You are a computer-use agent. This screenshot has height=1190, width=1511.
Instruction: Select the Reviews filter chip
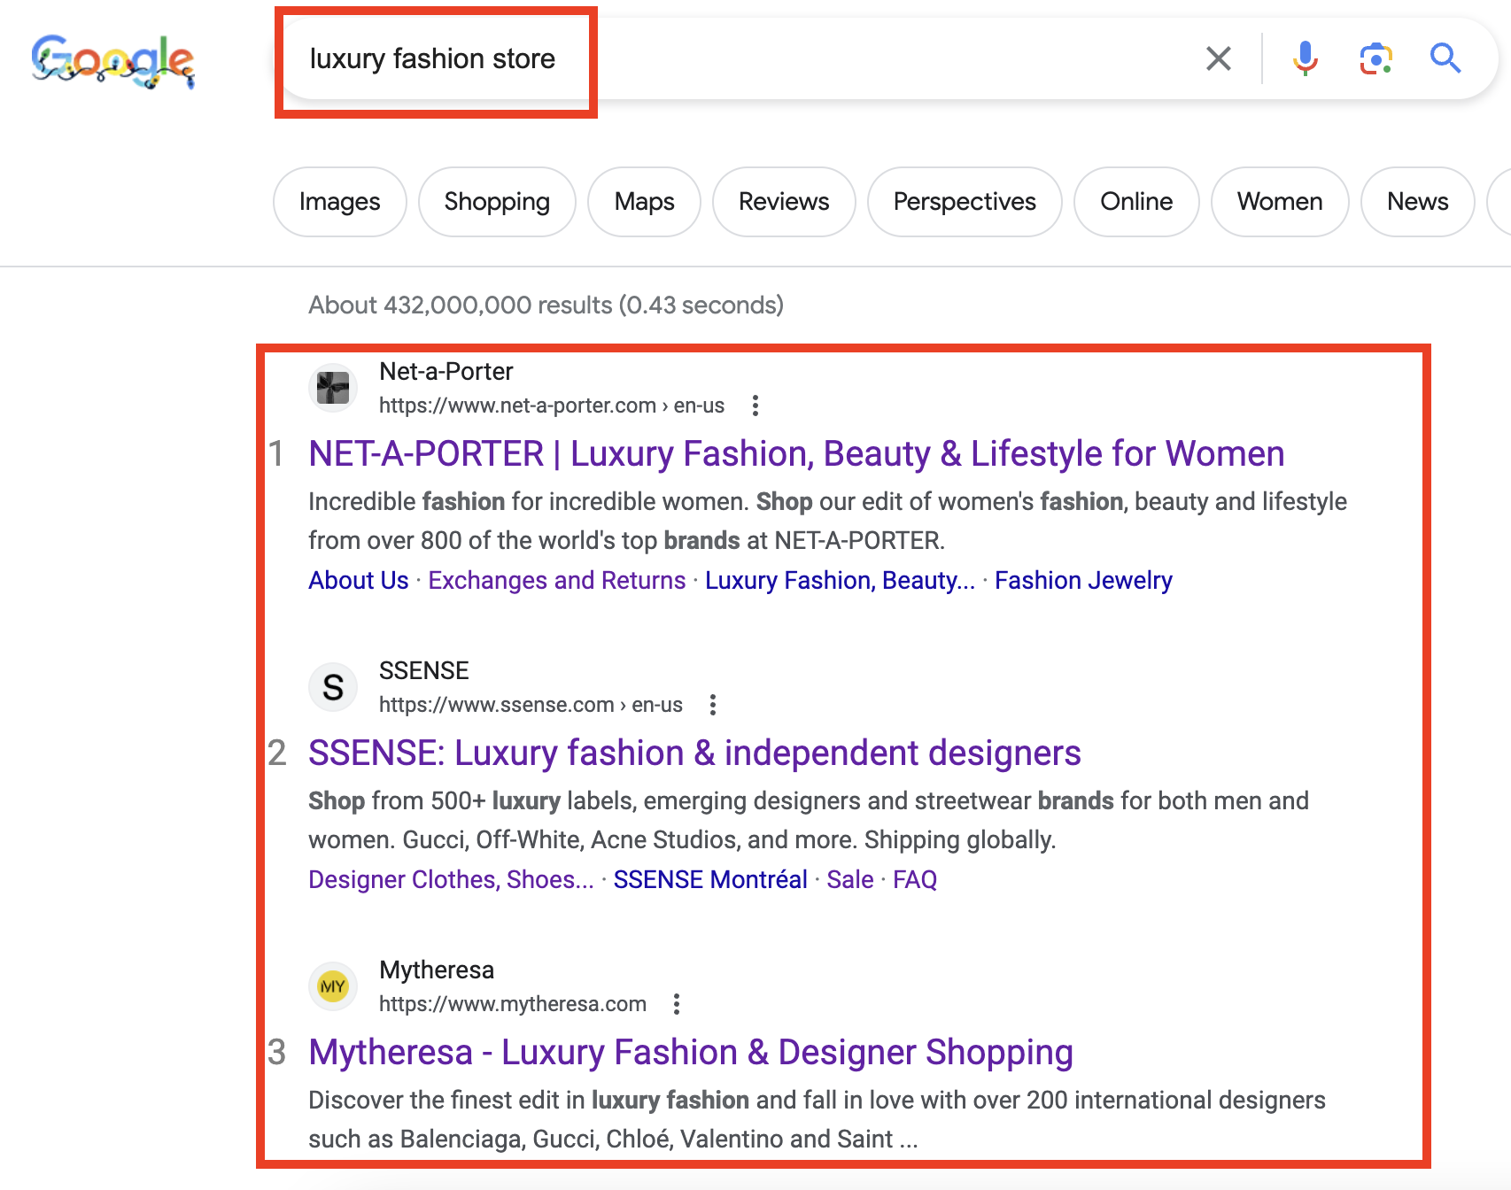[x=784, y=202]
